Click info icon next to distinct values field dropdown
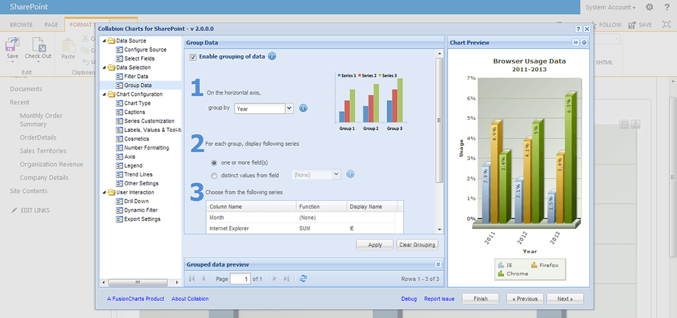 [350, 175]
